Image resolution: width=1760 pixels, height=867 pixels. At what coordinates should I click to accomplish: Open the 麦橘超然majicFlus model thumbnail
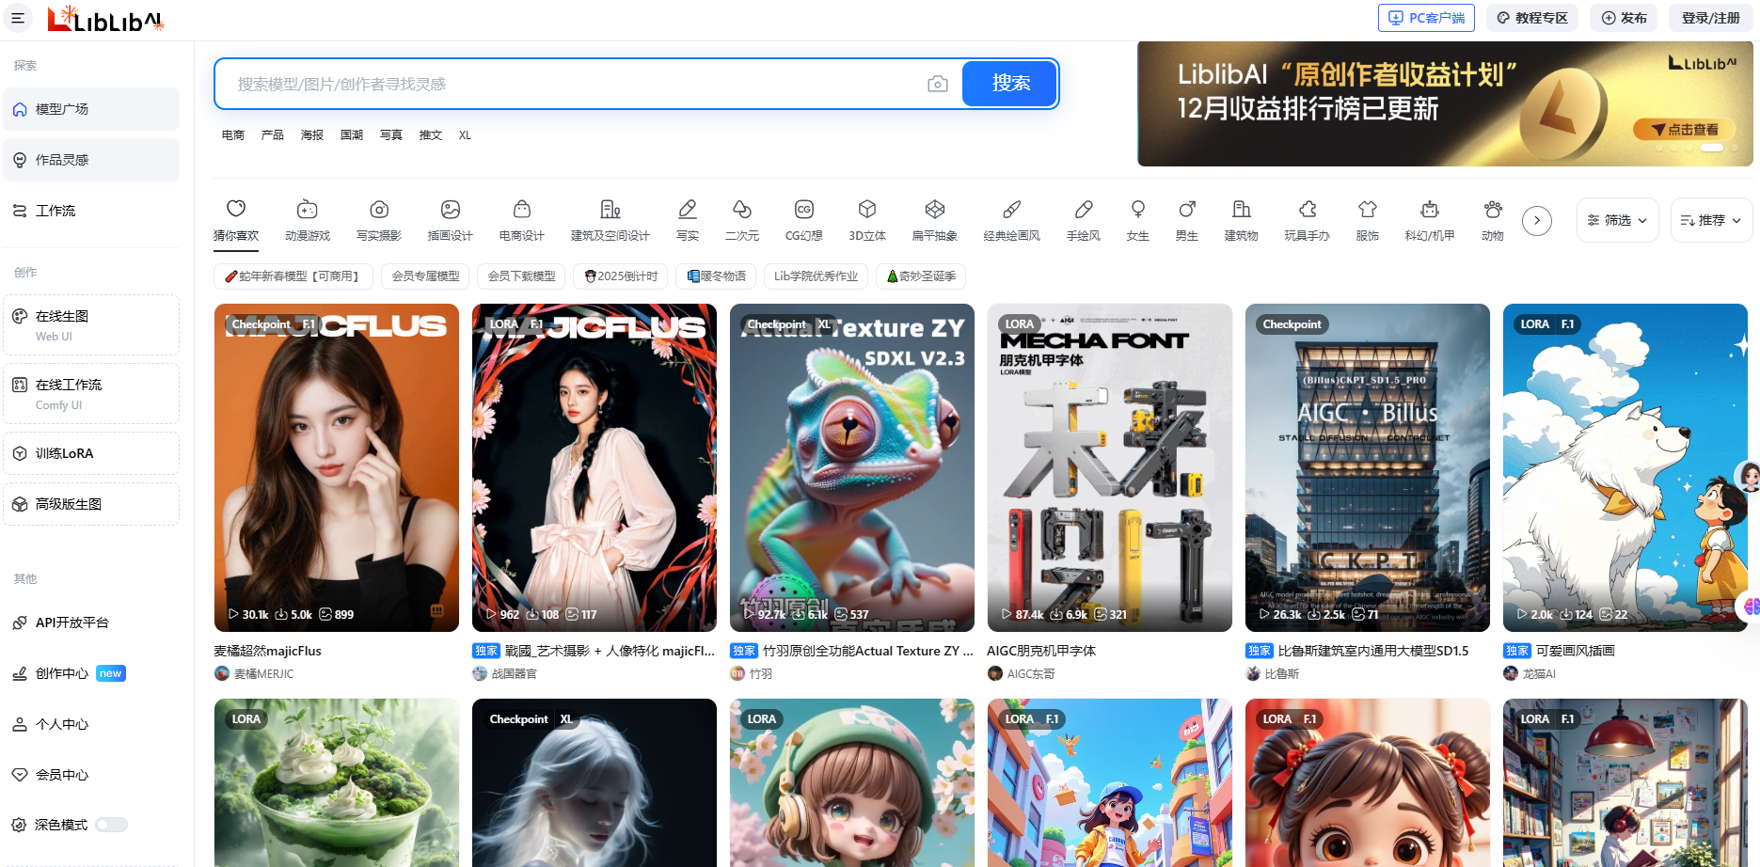tap(337, 467)
